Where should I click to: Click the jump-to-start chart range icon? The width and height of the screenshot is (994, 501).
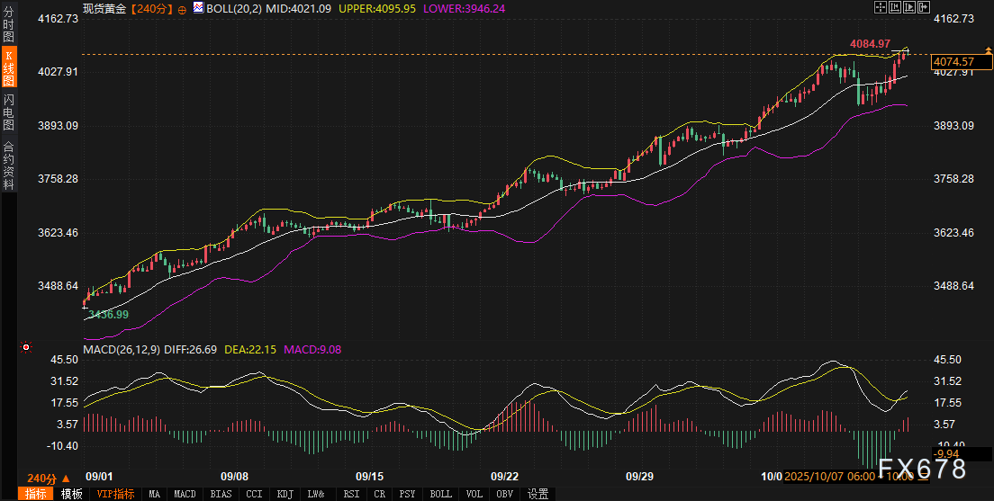click(896, 8)
